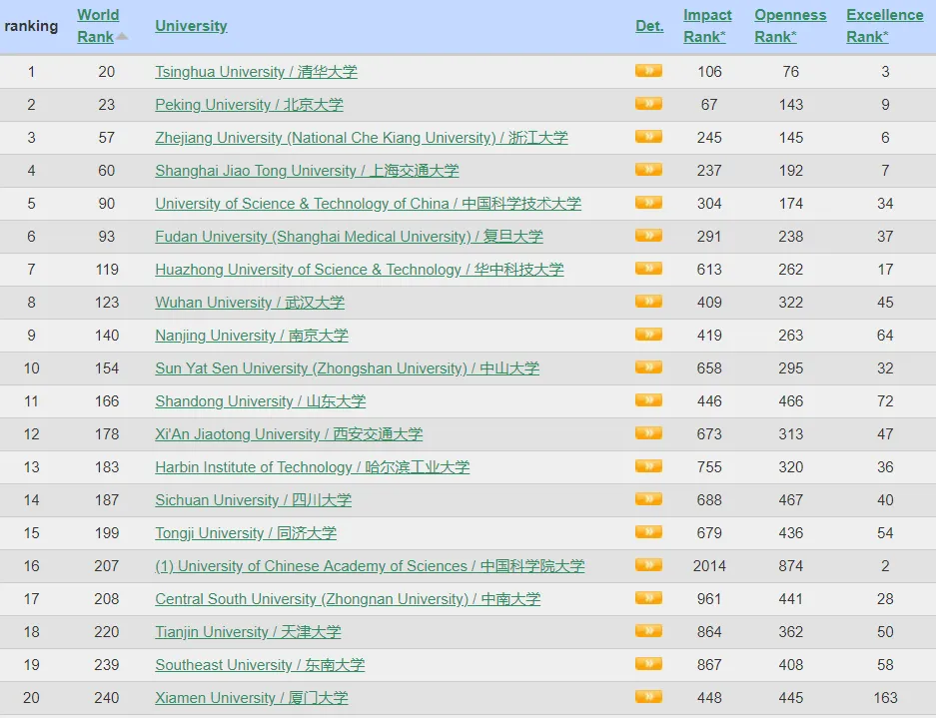This screenshot has width=936, height=718.
Task: Visit Fudan University link
Action: click(x=350, y=237)
